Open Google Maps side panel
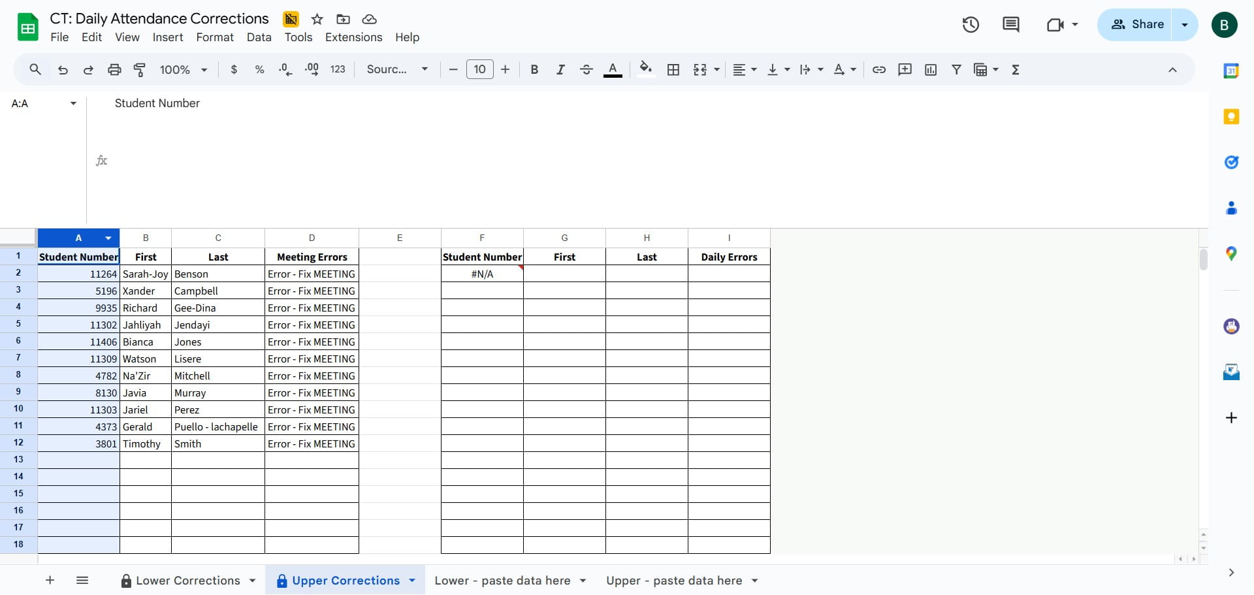 [1231, 254]
